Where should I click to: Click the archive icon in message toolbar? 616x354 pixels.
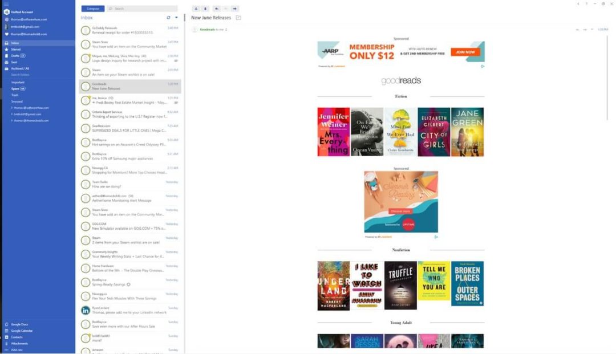pyautogui.click(x=196, y=9)
